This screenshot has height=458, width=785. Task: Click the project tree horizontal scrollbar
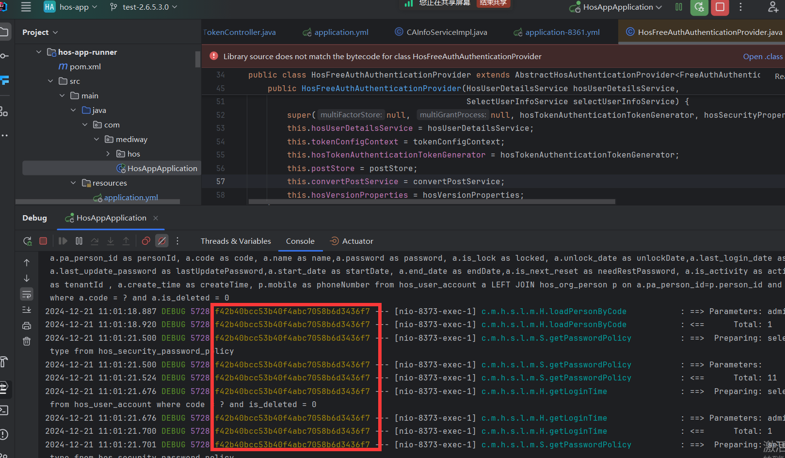pos(97,202)
